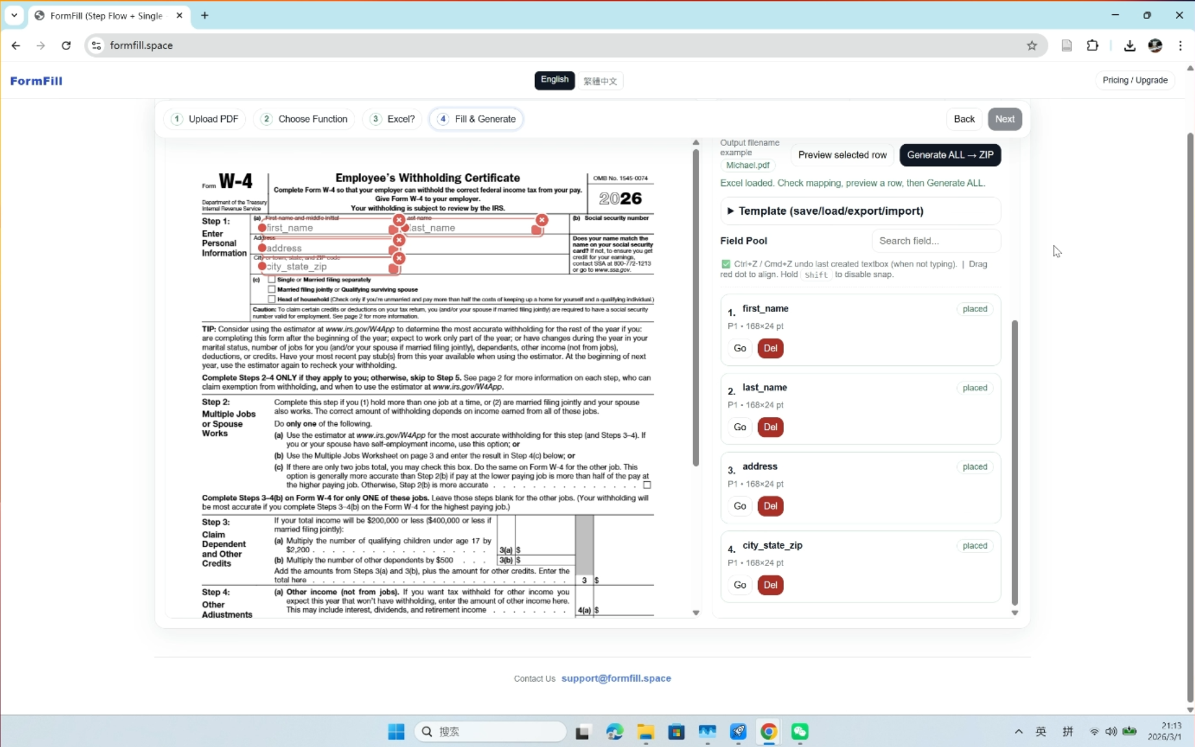Click the Generate ALL → ZIP button

(950, 154)
